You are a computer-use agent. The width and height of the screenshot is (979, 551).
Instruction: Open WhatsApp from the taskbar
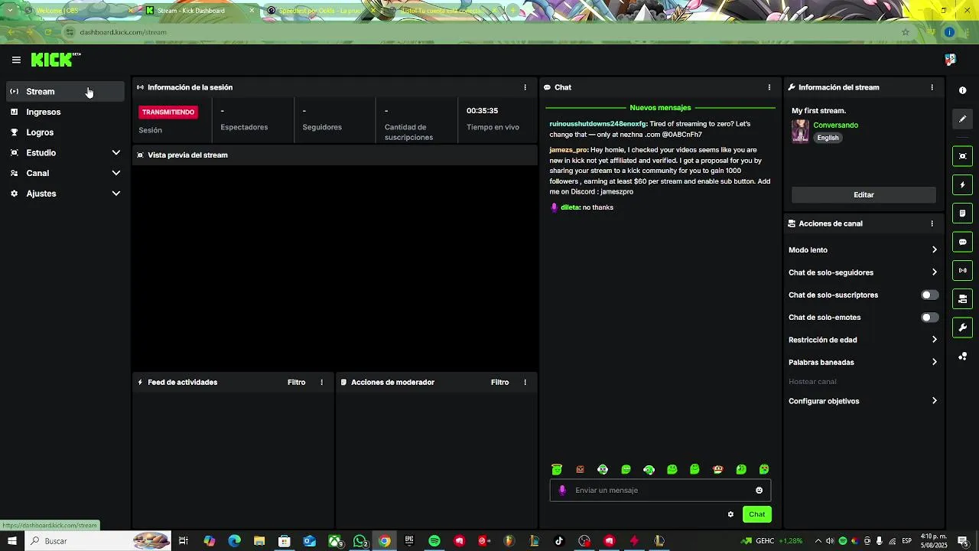click(359, 541)
